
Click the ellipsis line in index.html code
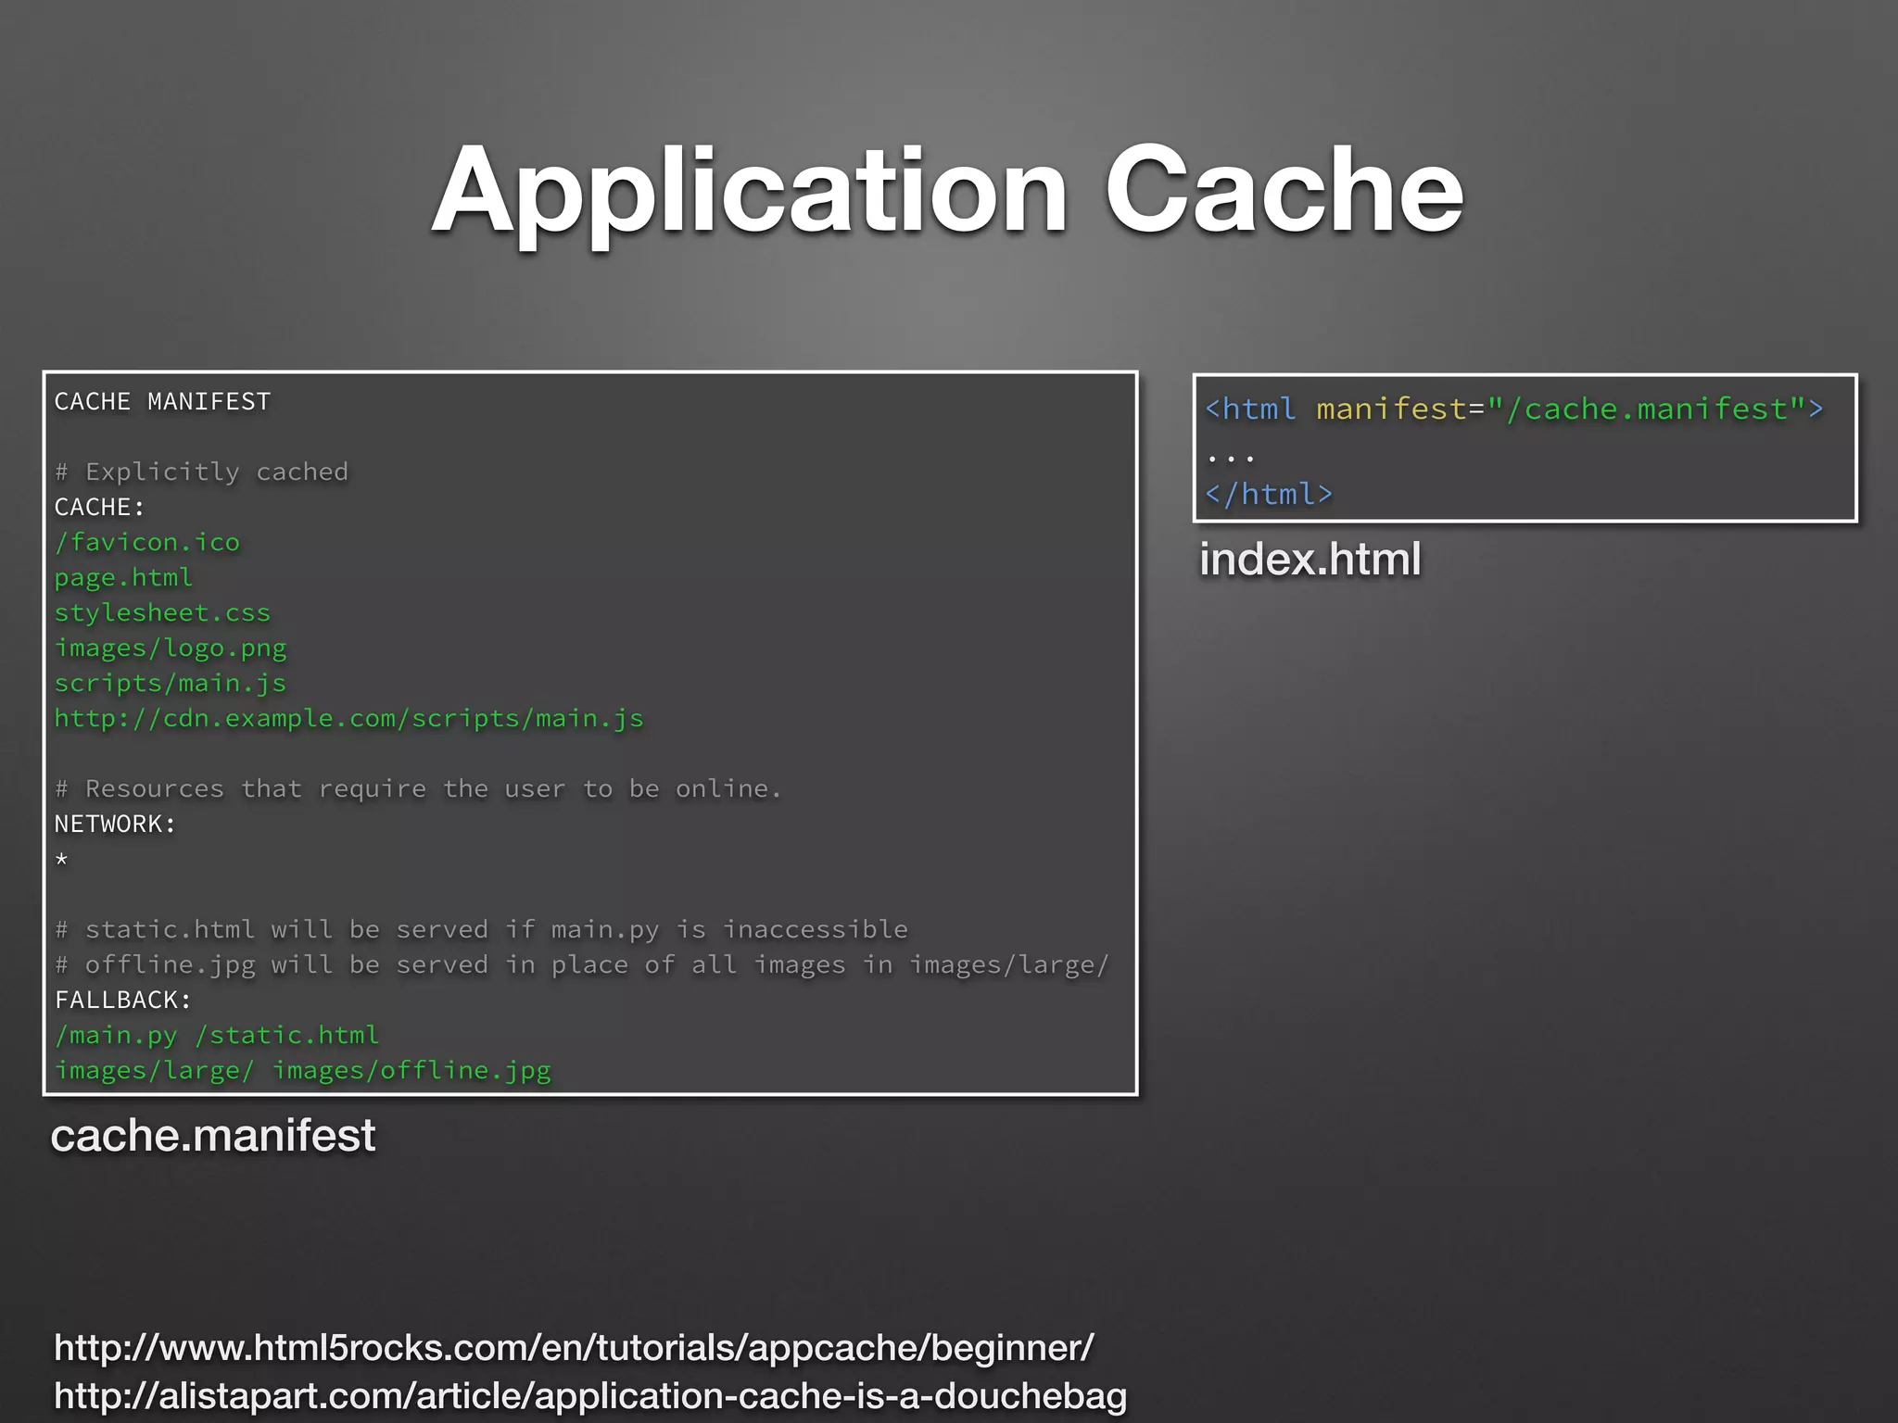[1231, 457]
